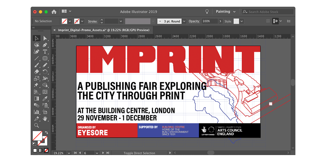Select the Scale tool
327x163 pixels.
tap(37, 78)
